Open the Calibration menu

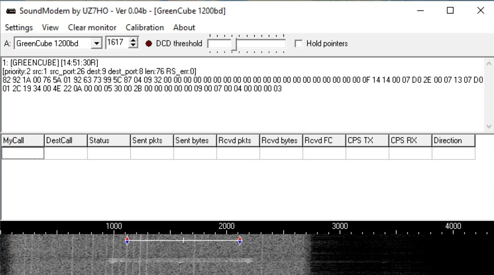(145, 28)
